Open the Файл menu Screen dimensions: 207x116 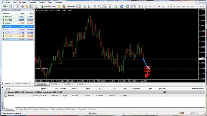pos(8,2)
